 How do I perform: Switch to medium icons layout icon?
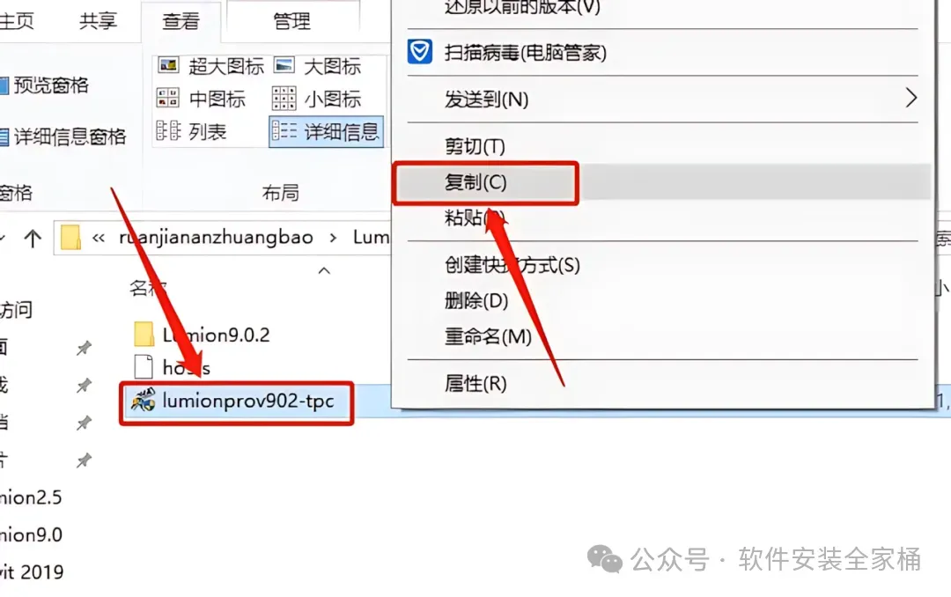pyautogui.click(x=168, y=98)
